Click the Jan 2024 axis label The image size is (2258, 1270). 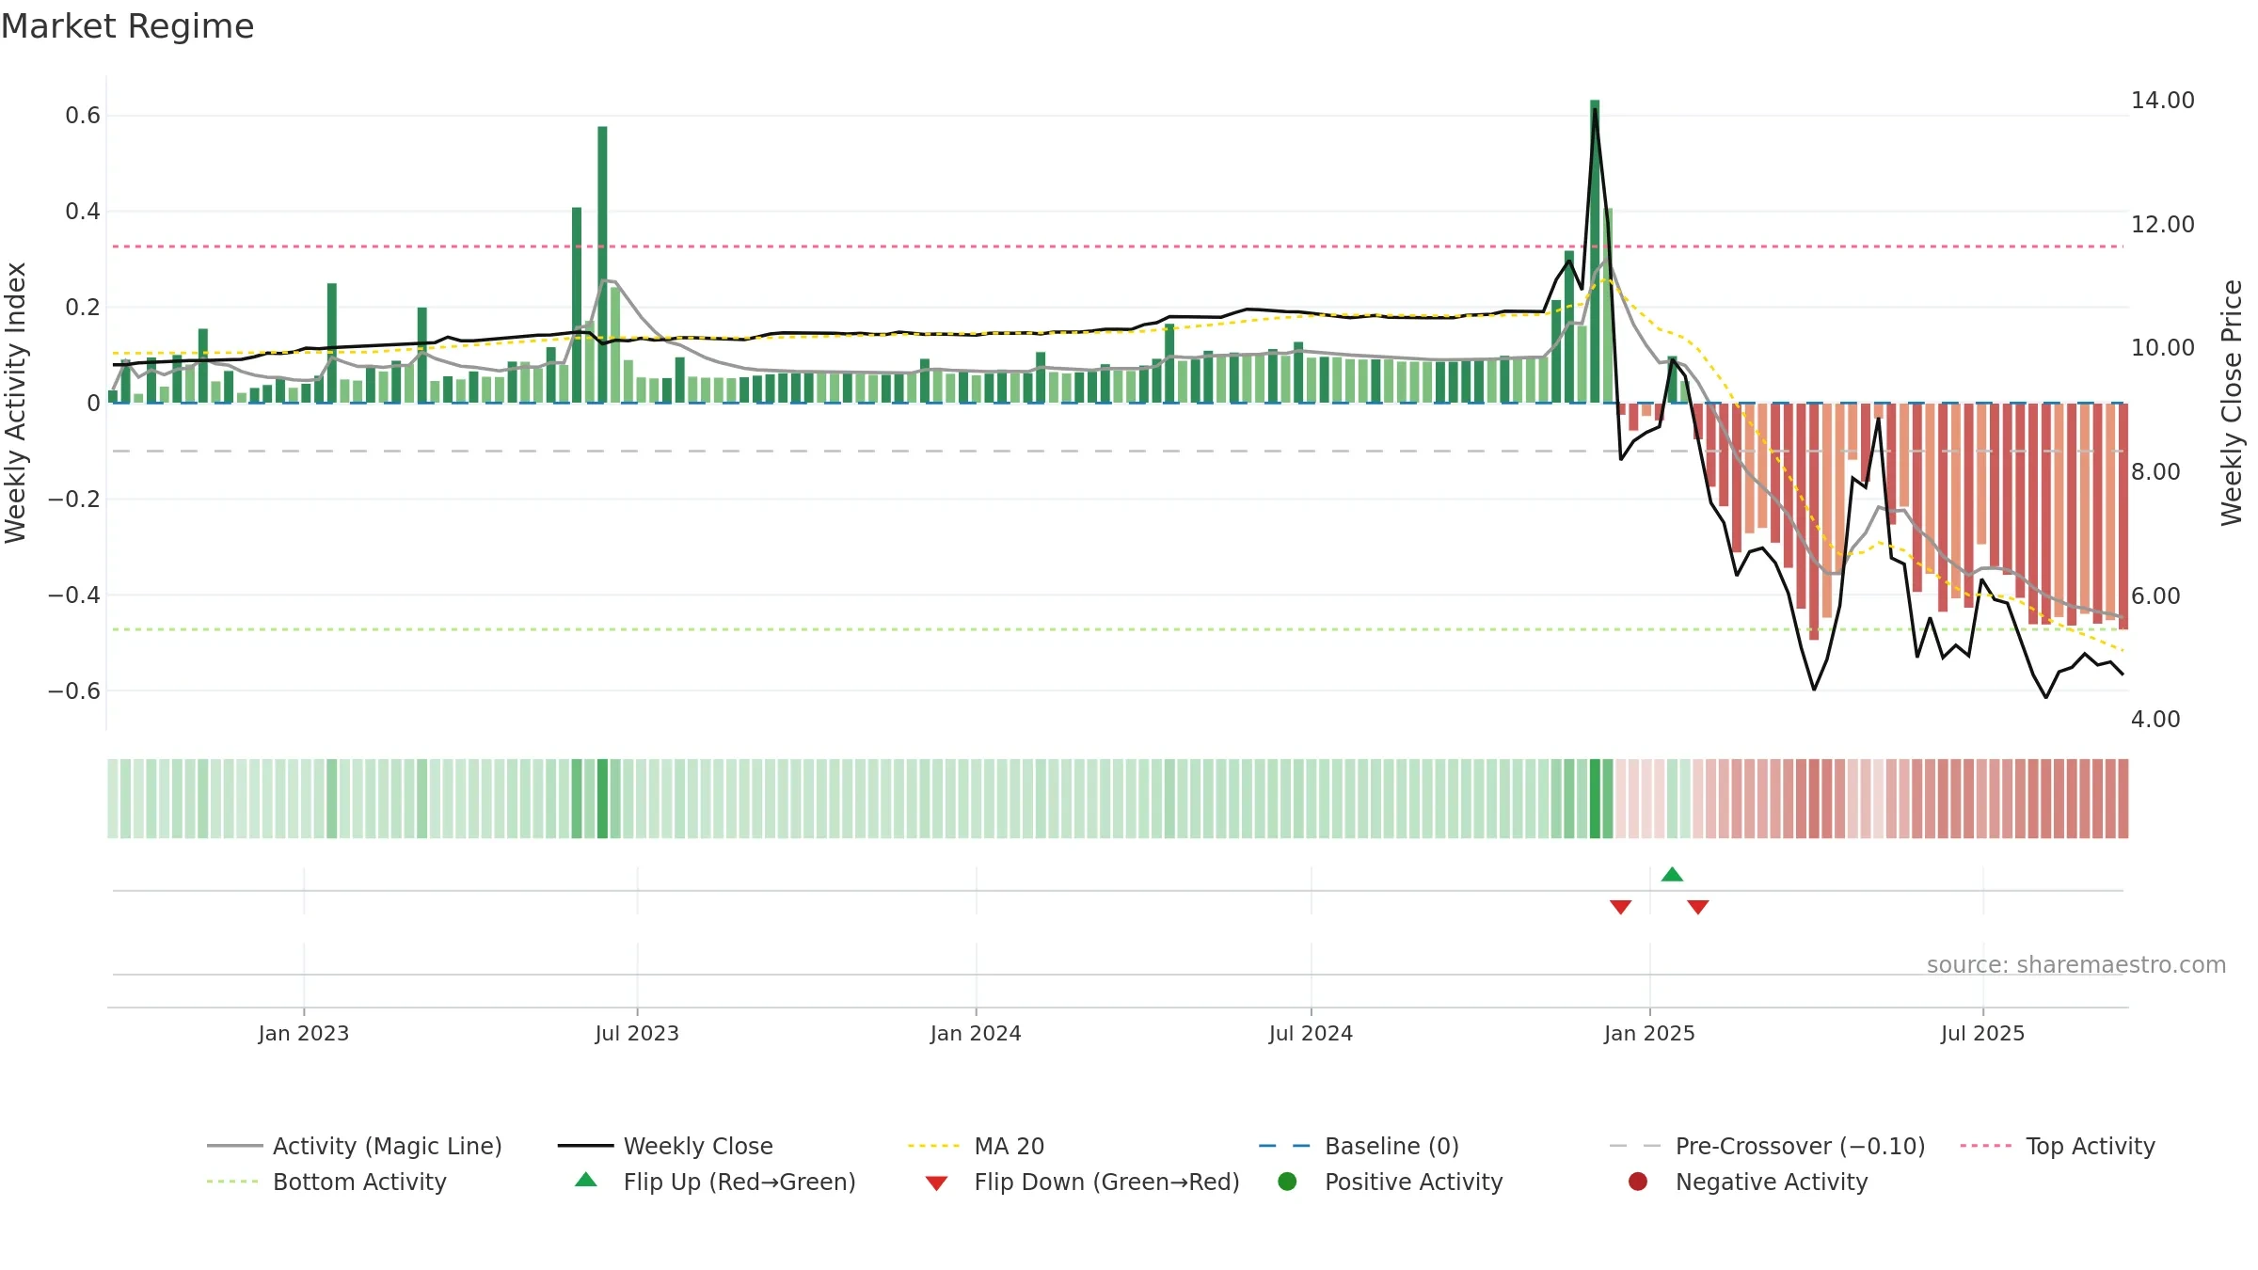pos(976,1033)
